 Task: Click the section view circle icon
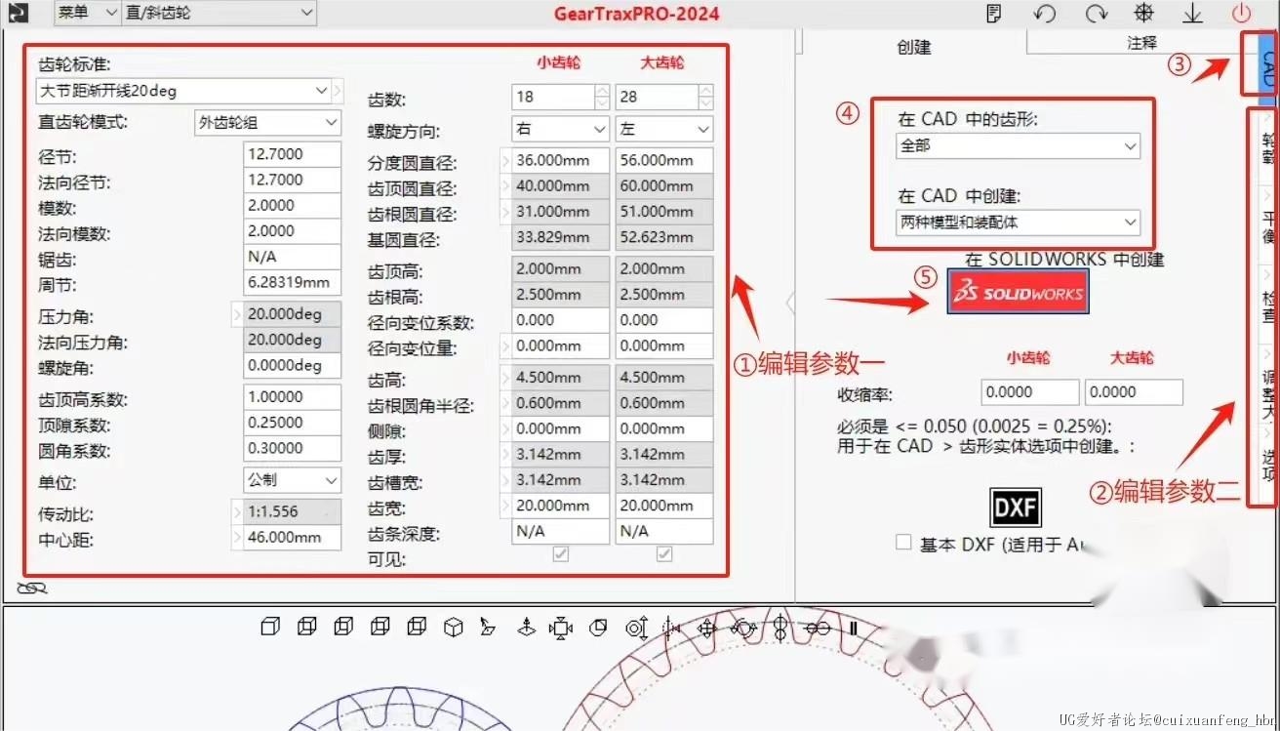[x=598, y=628]
